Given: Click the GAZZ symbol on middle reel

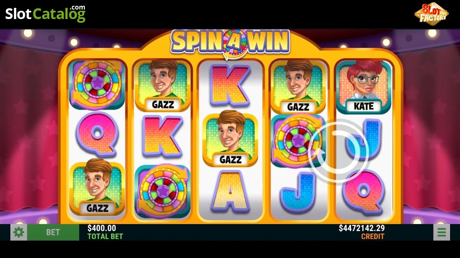Looking at the screenshot, I should (x=230, y=138).
